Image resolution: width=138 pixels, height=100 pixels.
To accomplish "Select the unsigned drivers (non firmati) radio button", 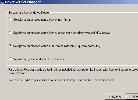I will point(10,19).
